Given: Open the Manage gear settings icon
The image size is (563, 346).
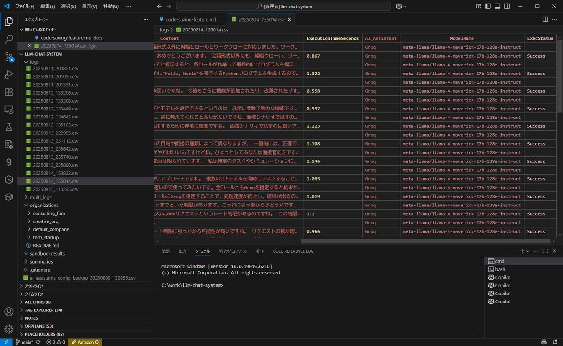Looking at the screenshot, I should pyautogui.click(x=8, y=329).
